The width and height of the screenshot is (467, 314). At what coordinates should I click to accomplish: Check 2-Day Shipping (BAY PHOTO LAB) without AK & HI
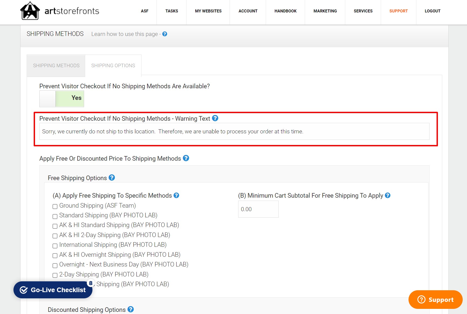pos(55,275)
